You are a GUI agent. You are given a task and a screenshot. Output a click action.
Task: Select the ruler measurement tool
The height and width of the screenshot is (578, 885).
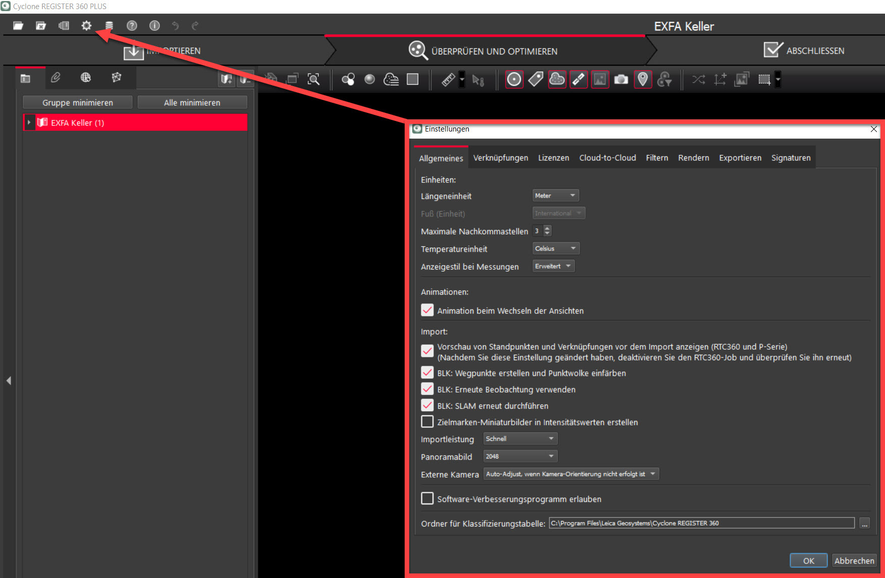tap(448, 79)
